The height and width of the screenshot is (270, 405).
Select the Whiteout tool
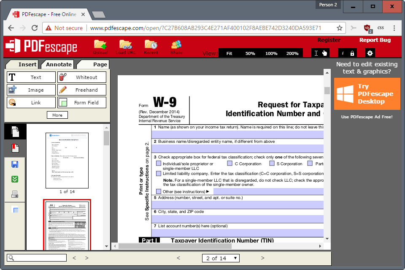pyautogui.click(x=82, y=77)
